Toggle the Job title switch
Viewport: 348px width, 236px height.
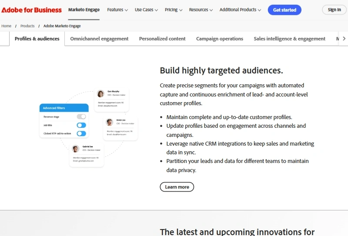[81, 125]
